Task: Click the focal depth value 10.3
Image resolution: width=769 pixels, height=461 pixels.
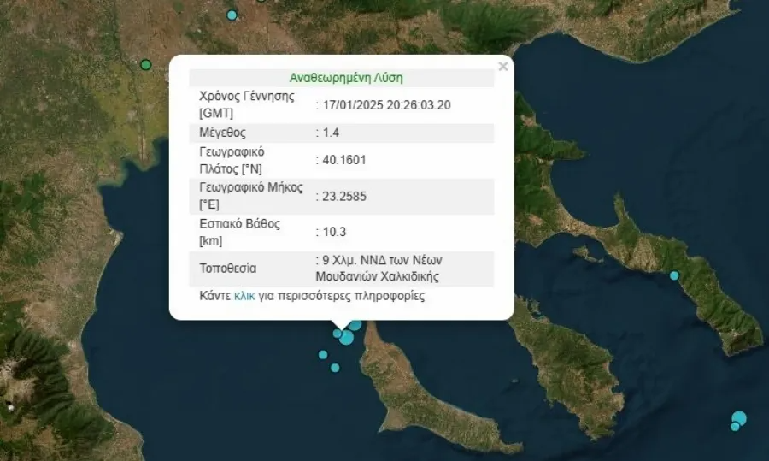Action: (334, 232)
